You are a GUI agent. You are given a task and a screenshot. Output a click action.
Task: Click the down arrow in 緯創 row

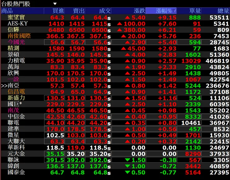(x=128, y=166)
